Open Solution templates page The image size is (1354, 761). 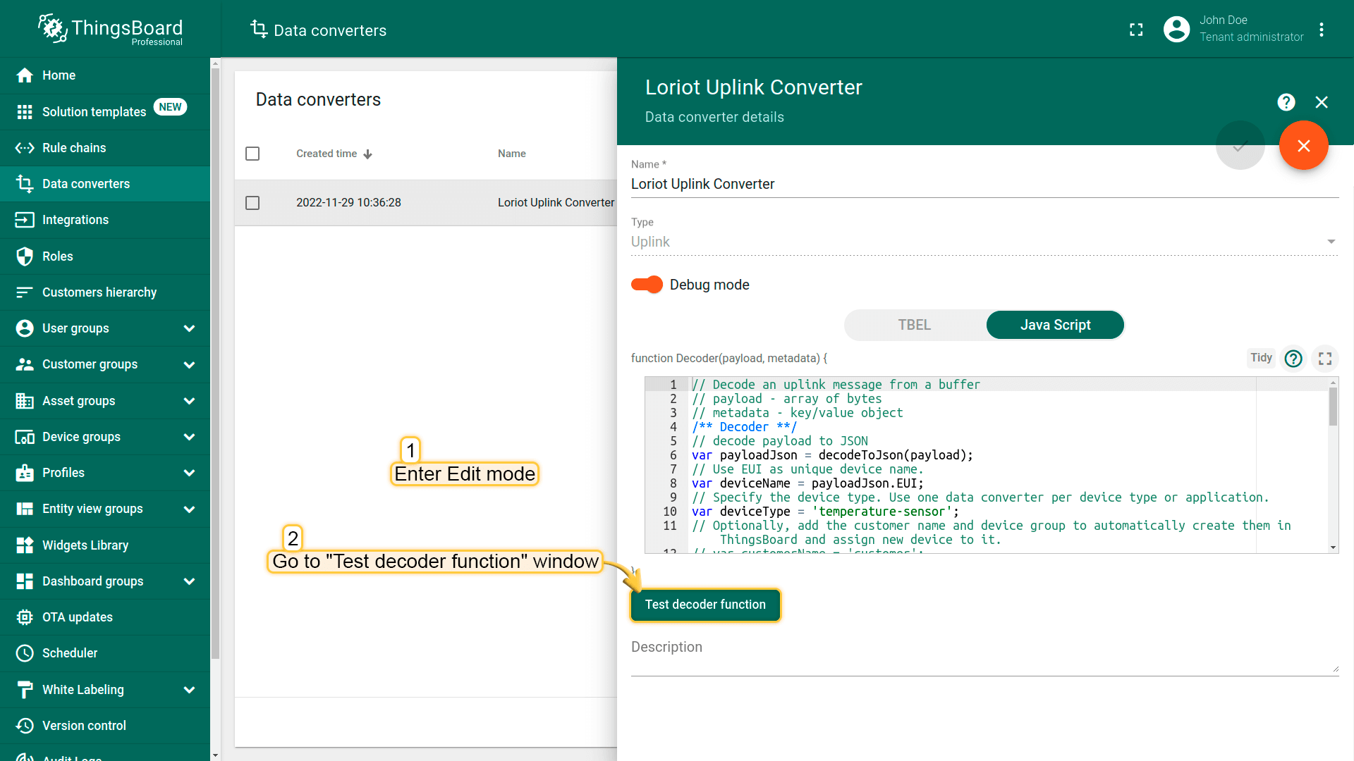pos(105,111)
